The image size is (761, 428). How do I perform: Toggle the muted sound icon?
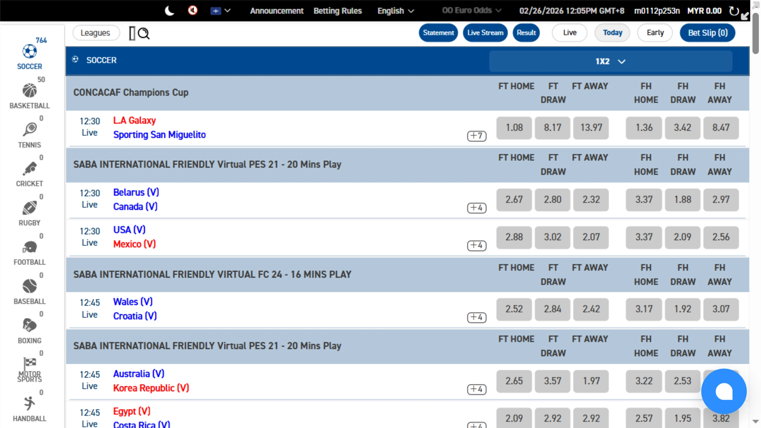(x=193, y=11)
